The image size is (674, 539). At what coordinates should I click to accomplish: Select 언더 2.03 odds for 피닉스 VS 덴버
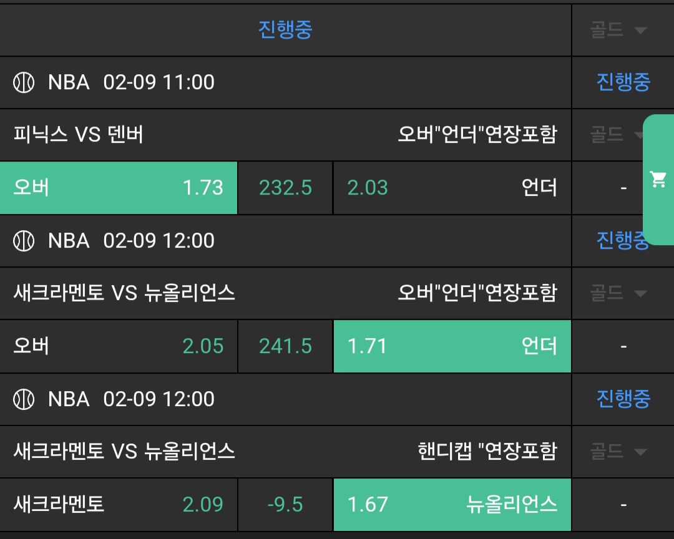click(x=452, y=188)
